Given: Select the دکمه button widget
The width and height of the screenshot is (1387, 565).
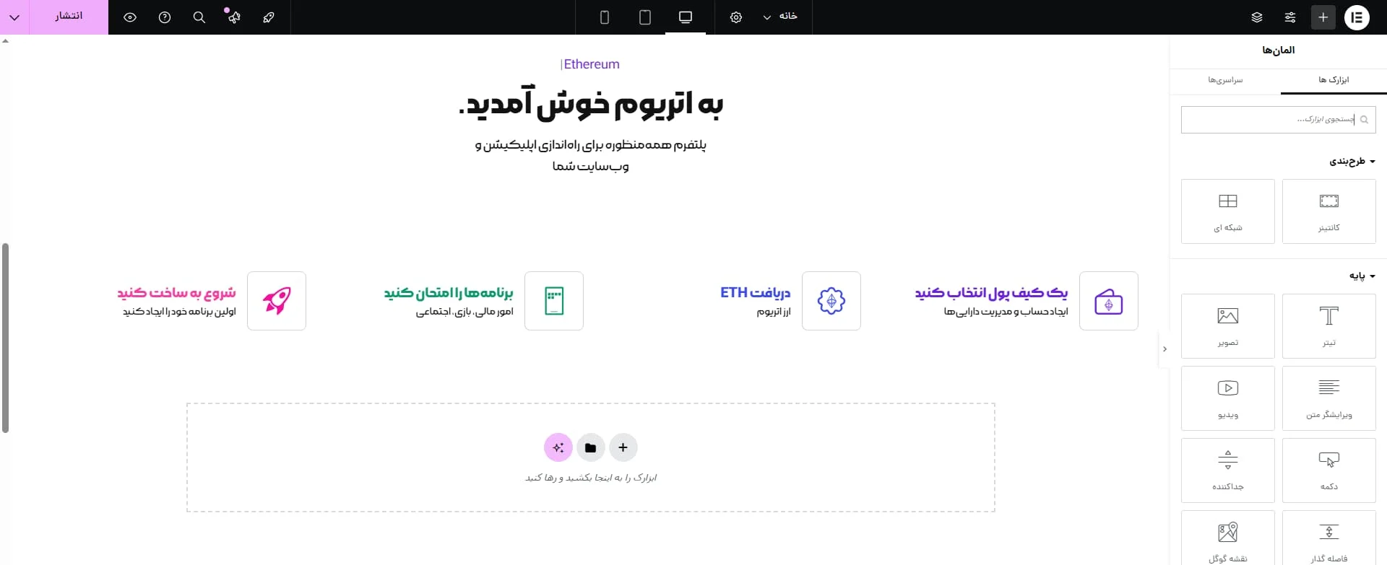Looking at the screenshot, I should pos(1329,470).
